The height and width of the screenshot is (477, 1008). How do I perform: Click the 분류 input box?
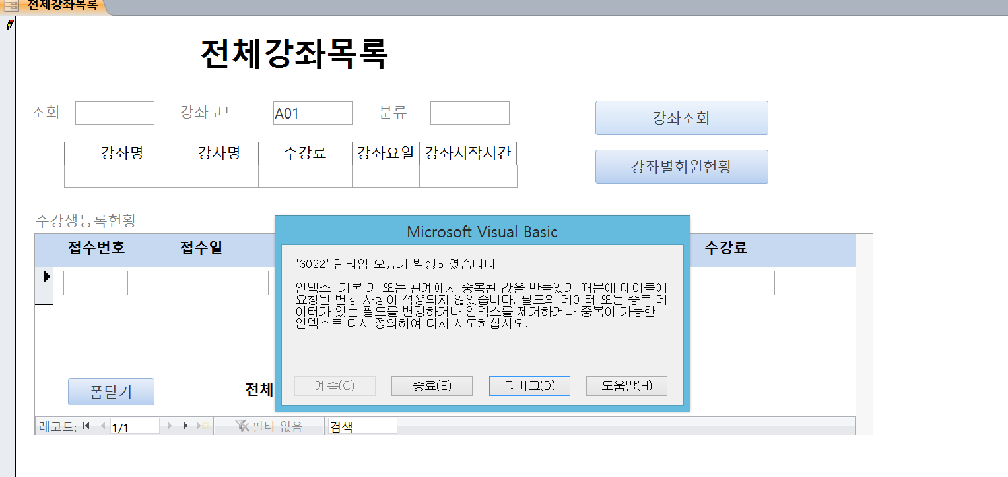469,113
